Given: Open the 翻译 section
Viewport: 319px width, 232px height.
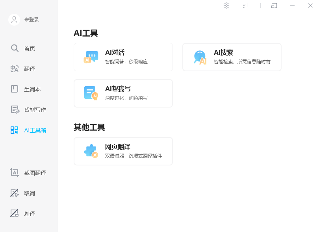Looking at the screenshot, I should [30, 69].
